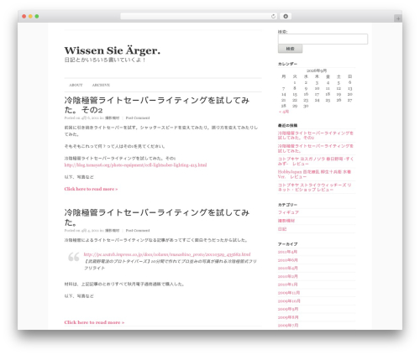
Task: Click day 15 in the calendar widget
Action: pyautogui.click(x=295, y=94)
